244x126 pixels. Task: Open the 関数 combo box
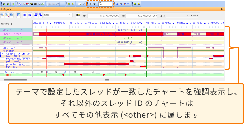58,15
